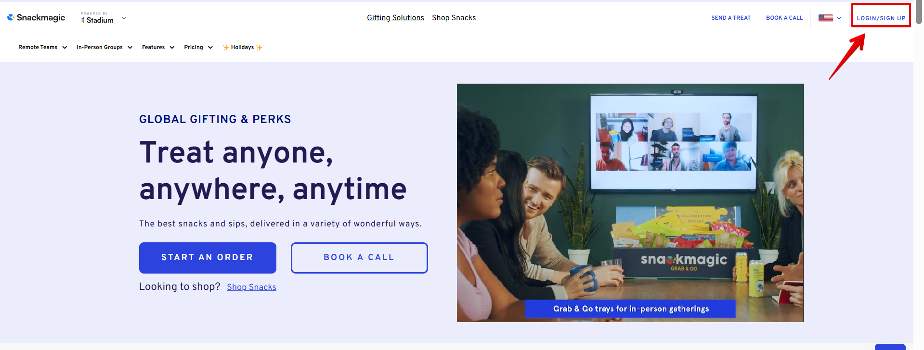Click the Shop Snacks link below buttons

click(x=251, y=287)
